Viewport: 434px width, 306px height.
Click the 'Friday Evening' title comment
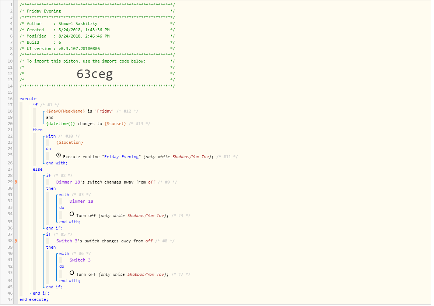point(44,11)
